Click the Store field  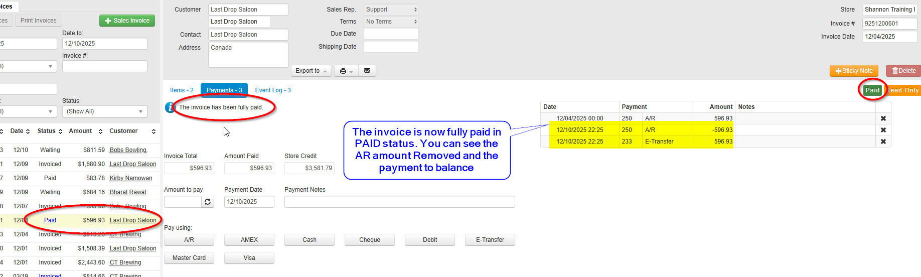point(890,10)
